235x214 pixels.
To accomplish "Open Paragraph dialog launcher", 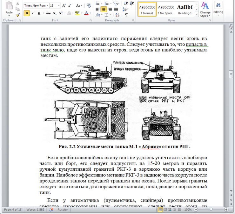I will click(133, 20).
